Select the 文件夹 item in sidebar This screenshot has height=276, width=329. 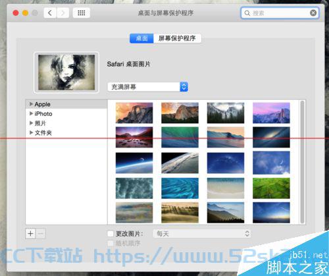point(43,133)
